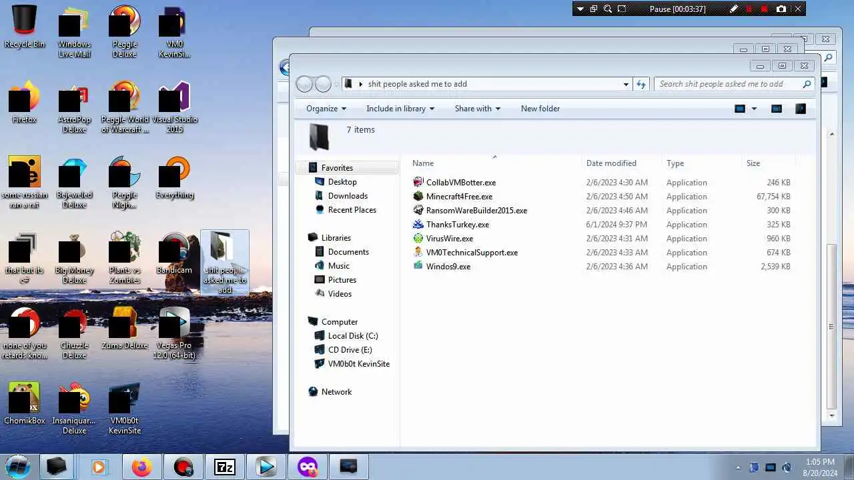Open Windows Live Mail desktop shortcut
The width and height of the screenshot is (854, 480).
coord(74,31)
